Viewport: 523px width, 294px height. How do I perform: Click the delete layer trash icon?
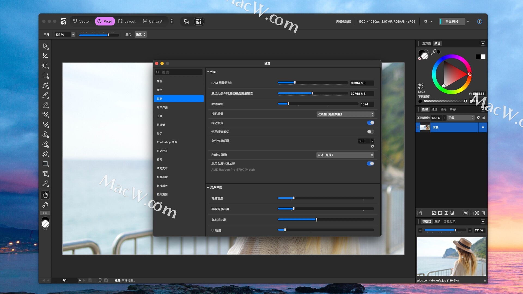pyautogui.click(x=483, y=213)
